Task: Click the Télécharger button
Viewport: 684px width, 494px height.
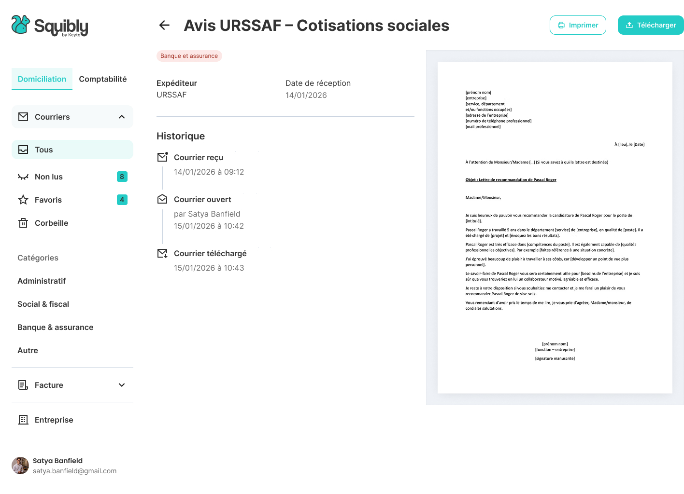Action: [651, 25]
